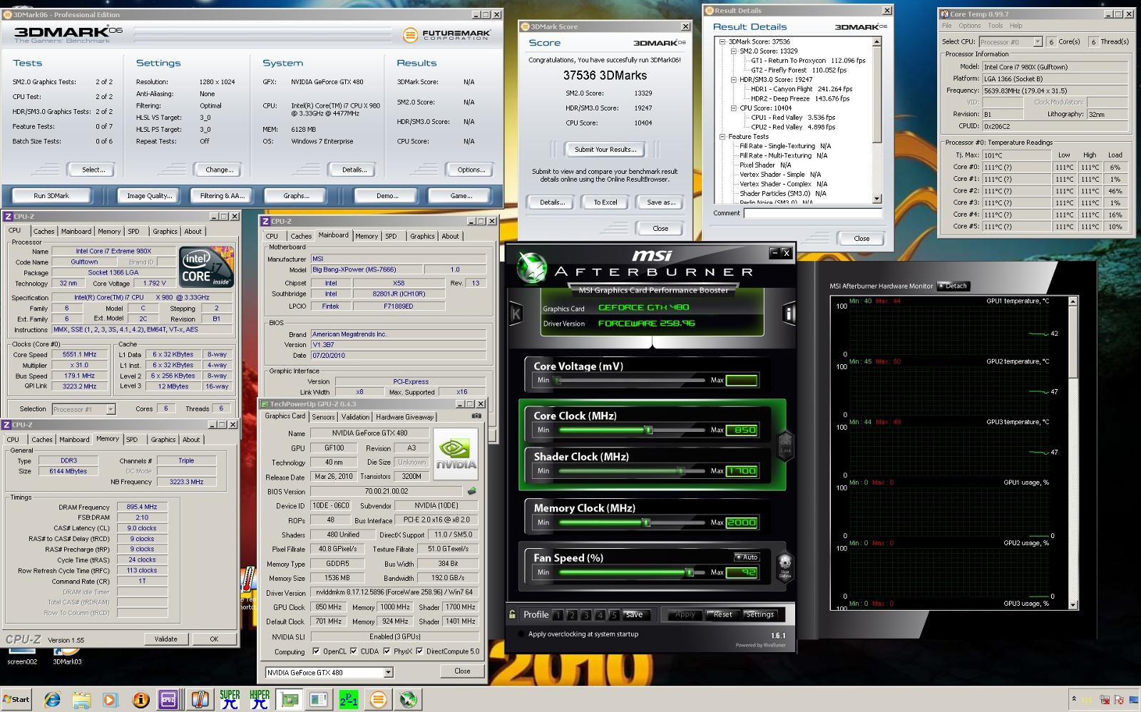This screenshot has height=712, width=1141.
Task: Click the CPU-Z Validate button
Action: tap(166, 639)
